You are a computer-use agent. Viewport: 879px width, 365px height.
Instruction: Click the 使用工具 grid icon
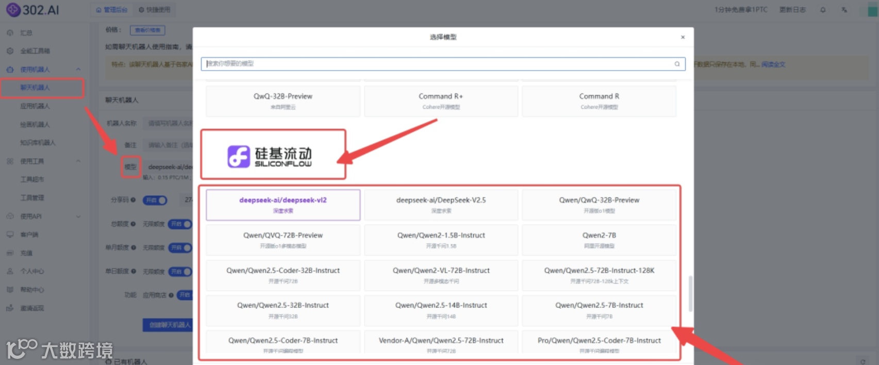tap(10, 161)
